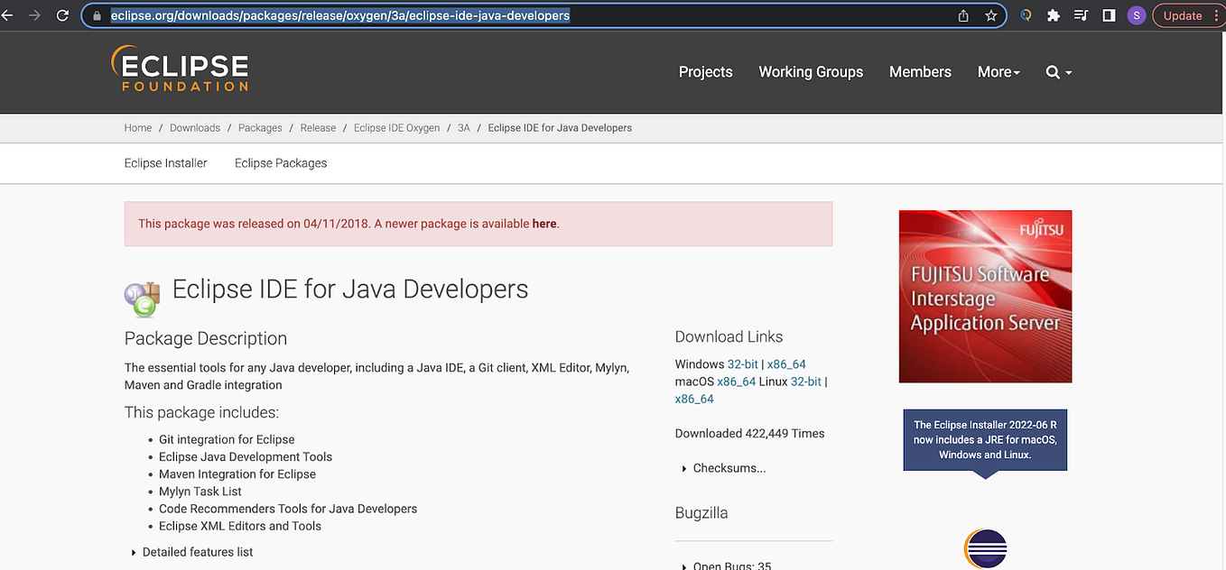The width and height of the screenshot is (1226, 570).
Task: Download the Windows x86_64 package
Action: click(x=786, y=363)
